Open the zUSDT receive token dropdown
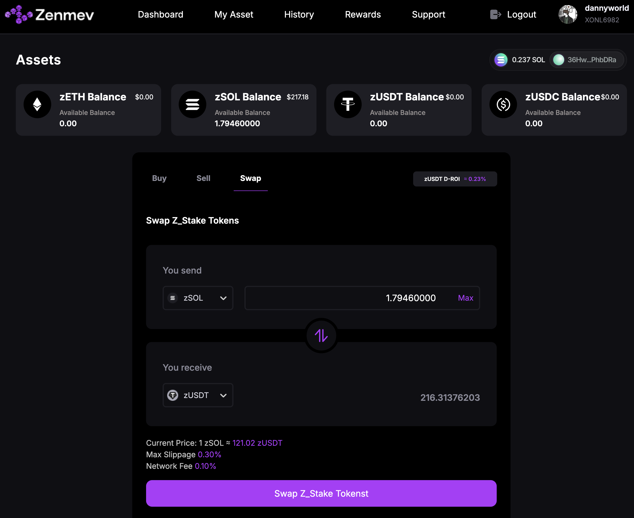This screenshot has height=518, width=634. coord(198,395)
